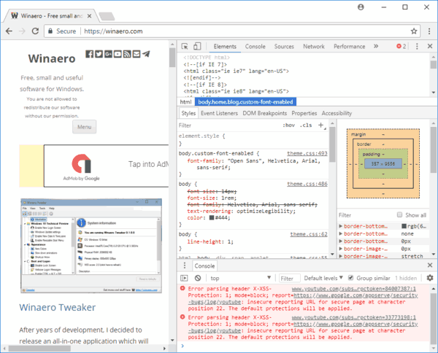Open the Sources tab
Screen dimensions: 438x353
pos(284,47)
